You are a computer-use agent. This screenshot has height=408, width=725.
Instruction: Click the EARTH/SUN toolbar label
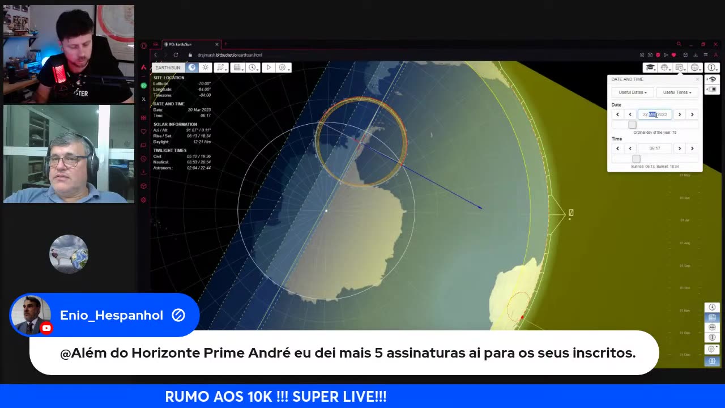tap(168, 67)
